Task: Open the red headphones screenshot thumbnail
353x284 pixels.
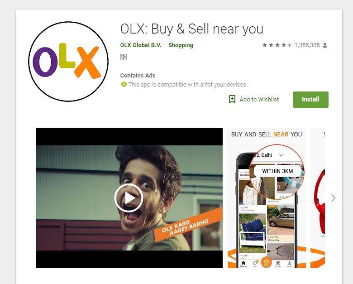Action: pyautogui.click(x=318, y=198)
